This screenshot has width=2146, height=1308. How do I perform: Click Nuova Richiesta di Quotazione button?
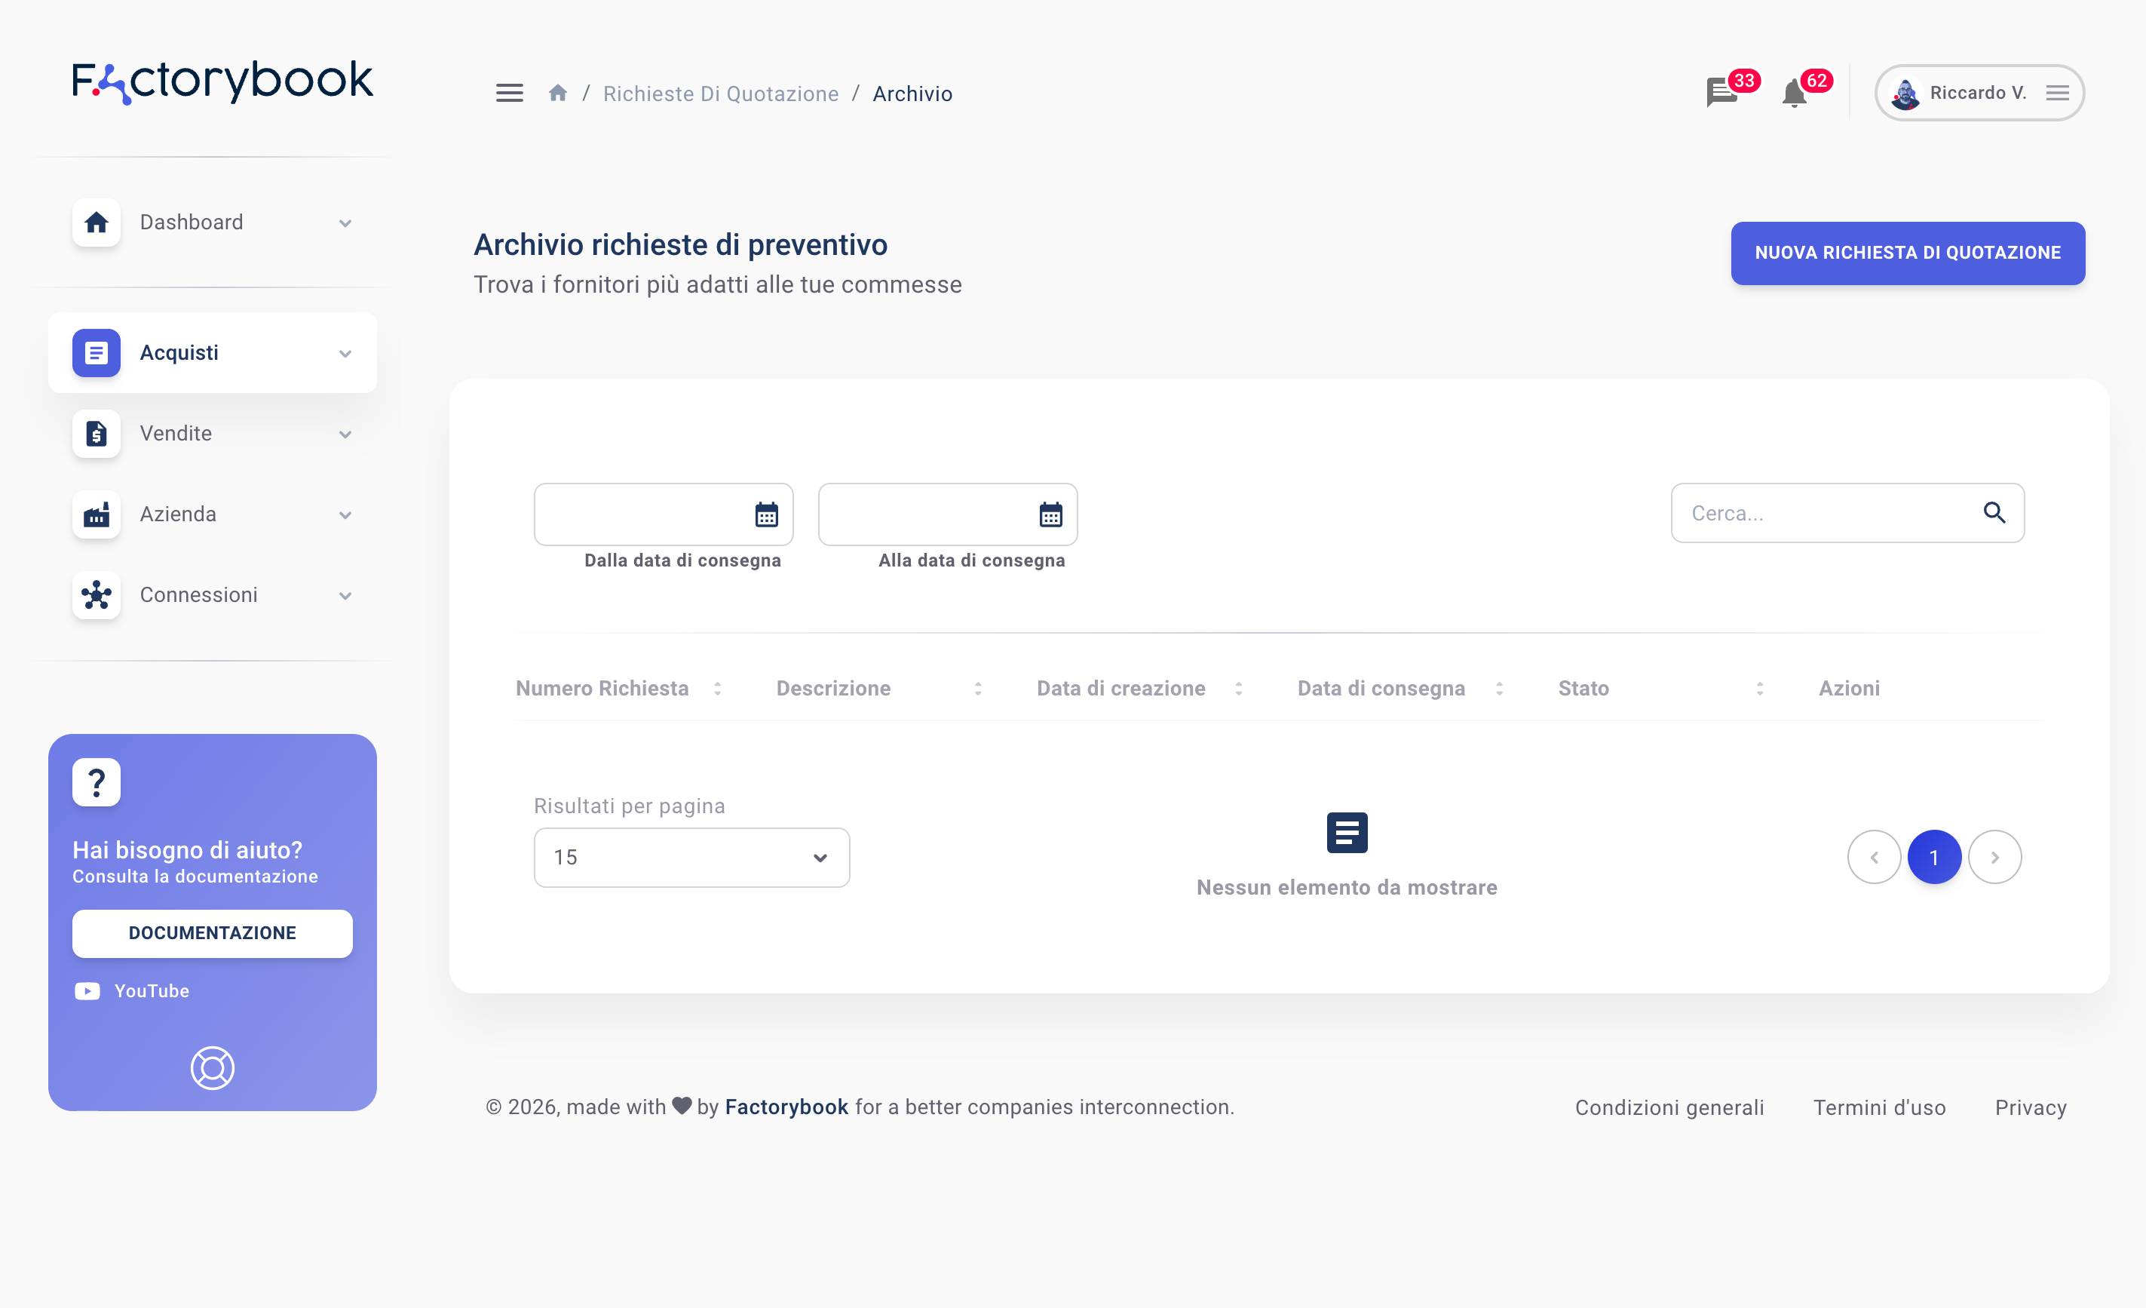pos(1908,253)
